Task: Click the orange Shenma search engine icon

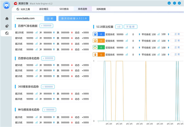Action: [95, 55]
